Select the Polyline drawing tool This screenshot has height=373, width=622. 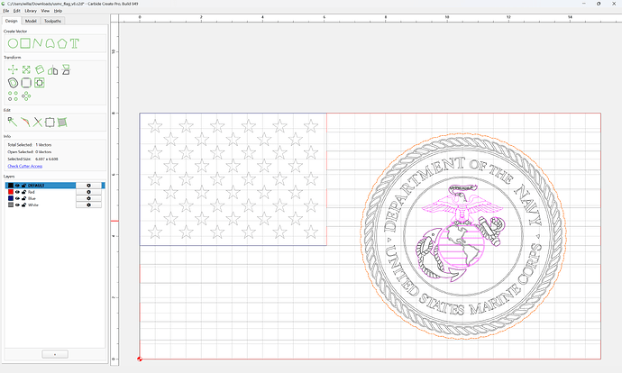click(x=38, y=43)
